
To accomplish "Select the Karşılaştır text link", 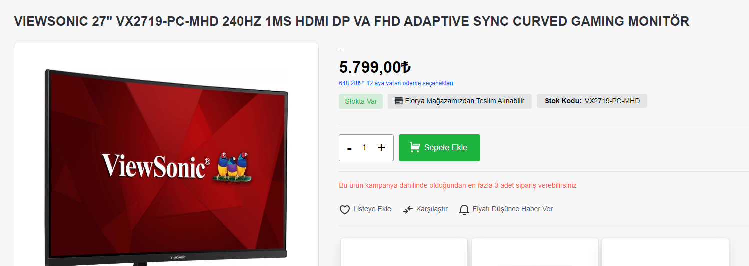I will [x=432, y=209].
